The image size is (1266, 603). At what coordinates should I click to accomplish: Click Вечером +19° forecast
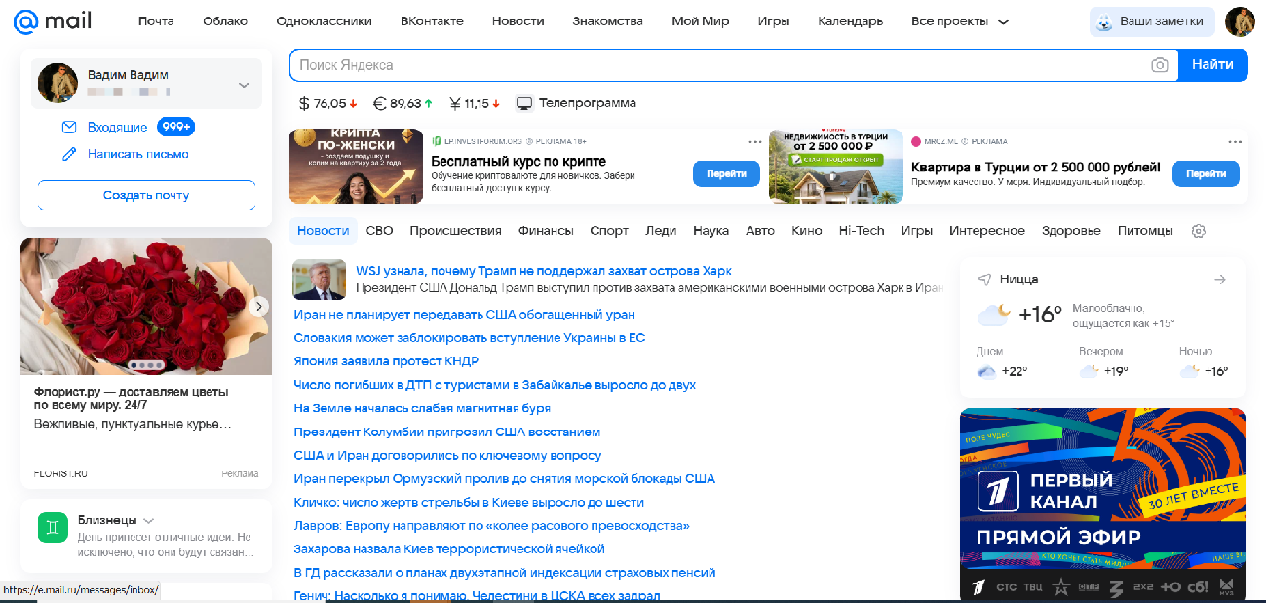(x=1103, y=362)
